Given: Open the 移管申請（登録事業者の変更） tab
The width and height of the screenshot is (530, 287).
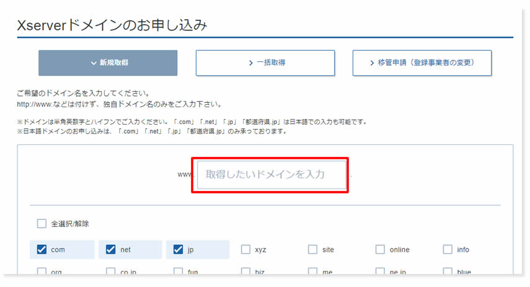Looking at the screenshot, I should [422, 63].
